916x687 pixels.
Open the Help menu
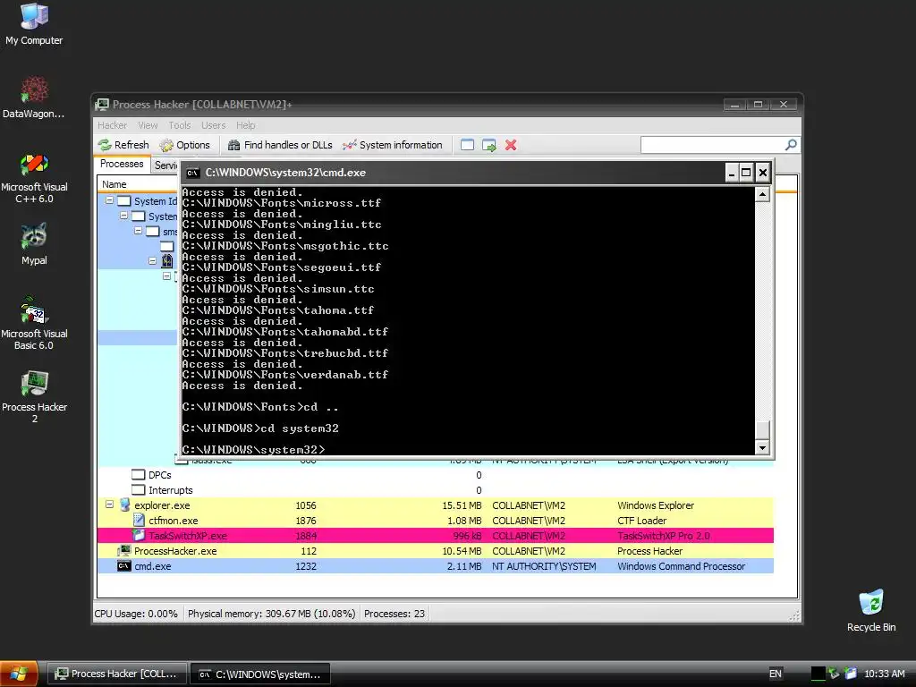[246, 125]
